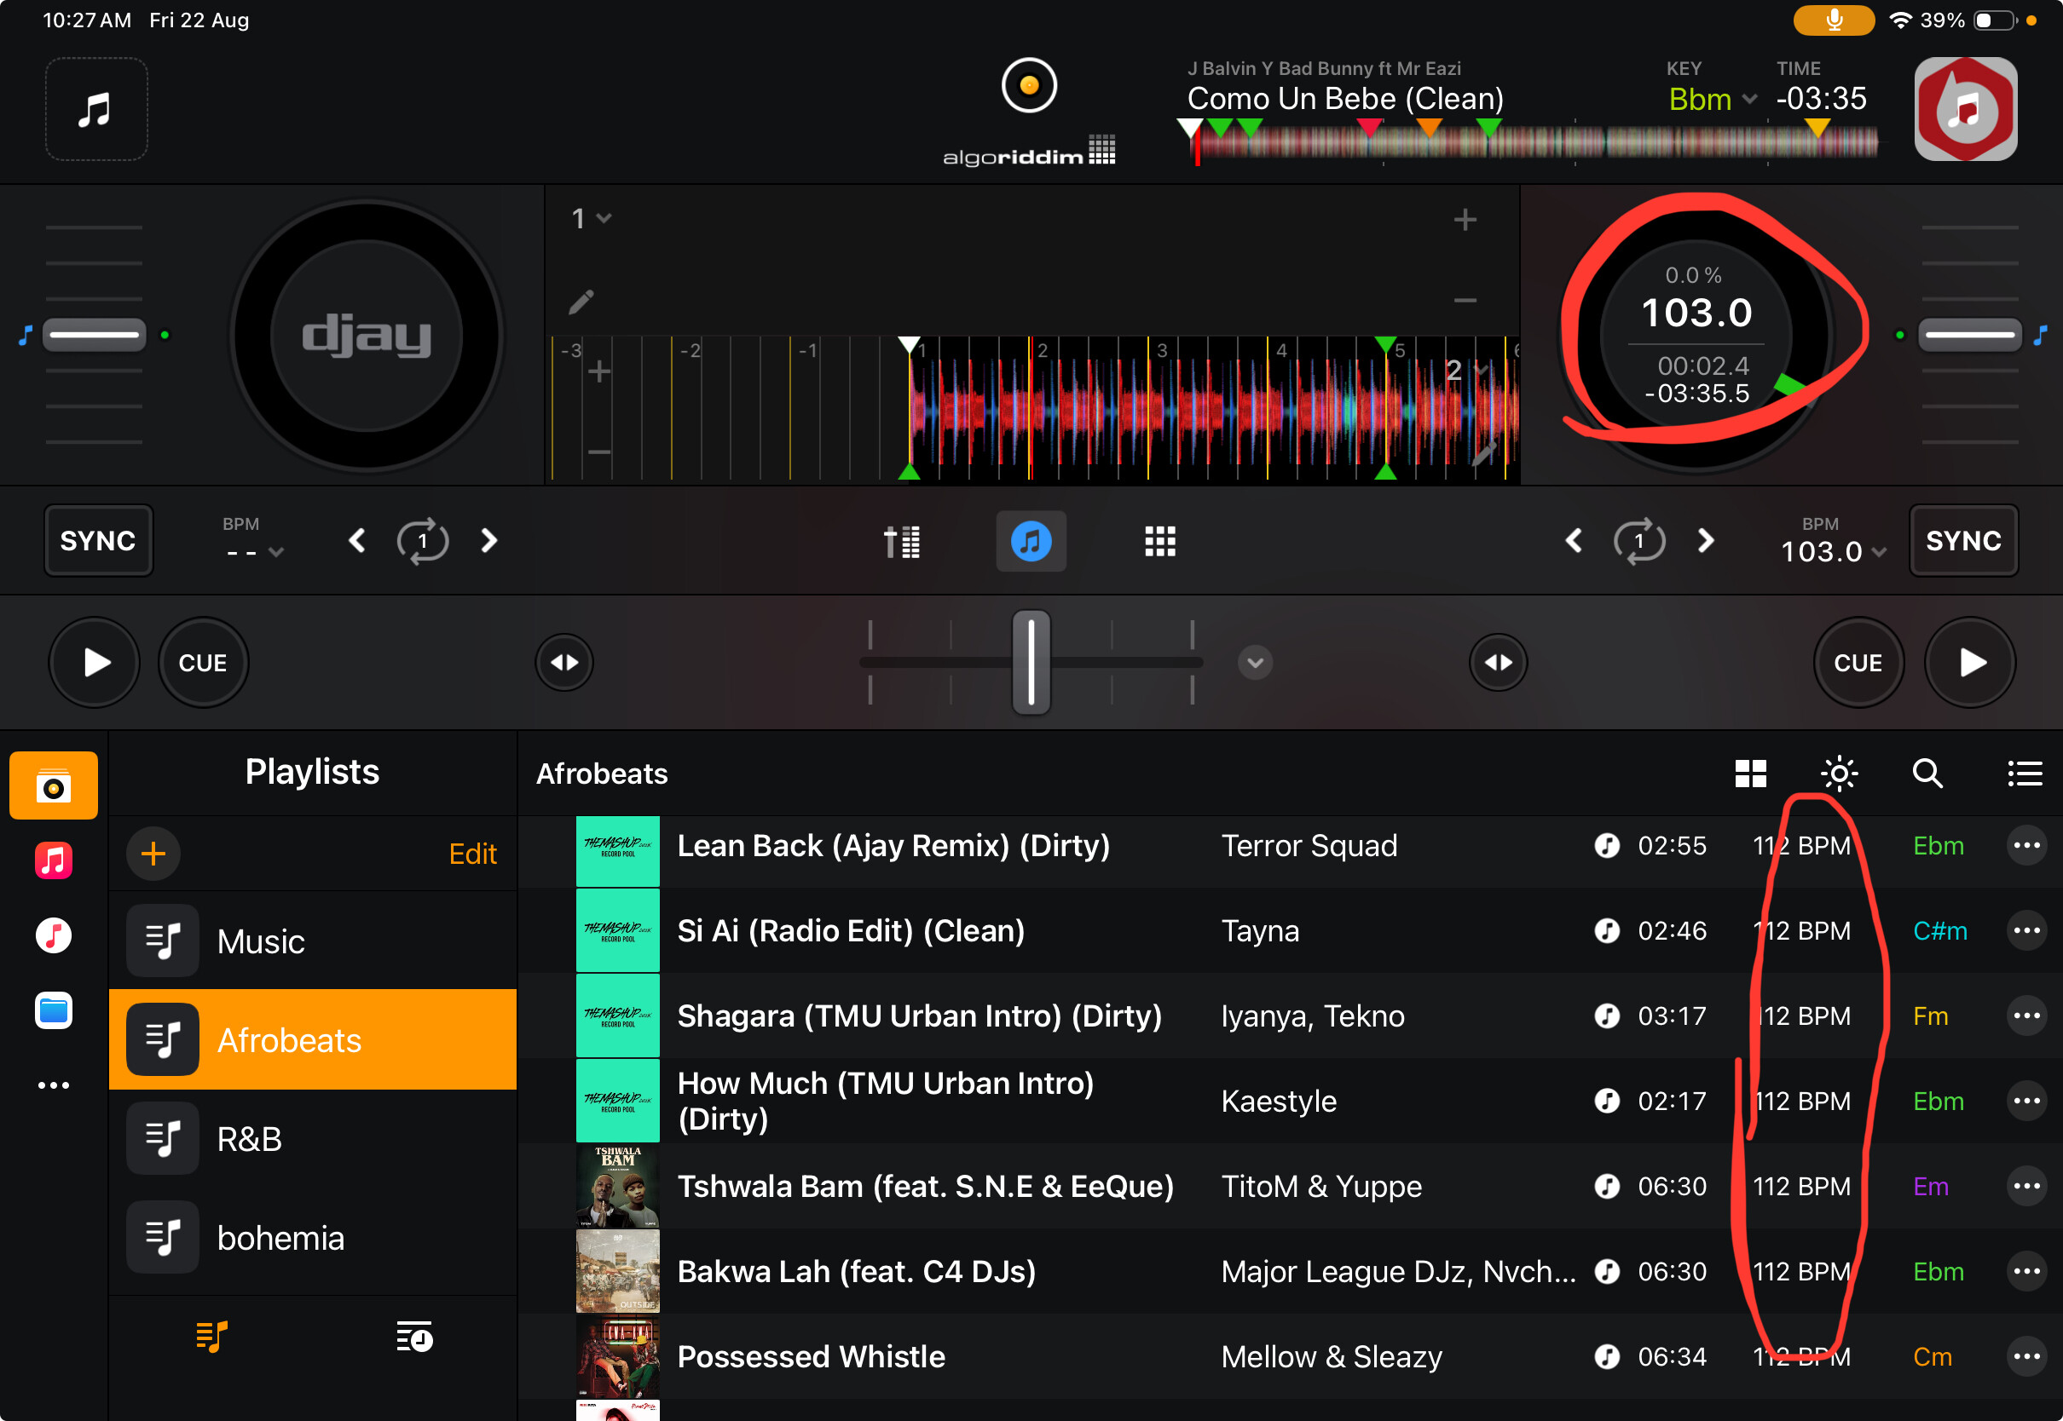Select the Tshwala Bam track row

(x=925, y=1186)
